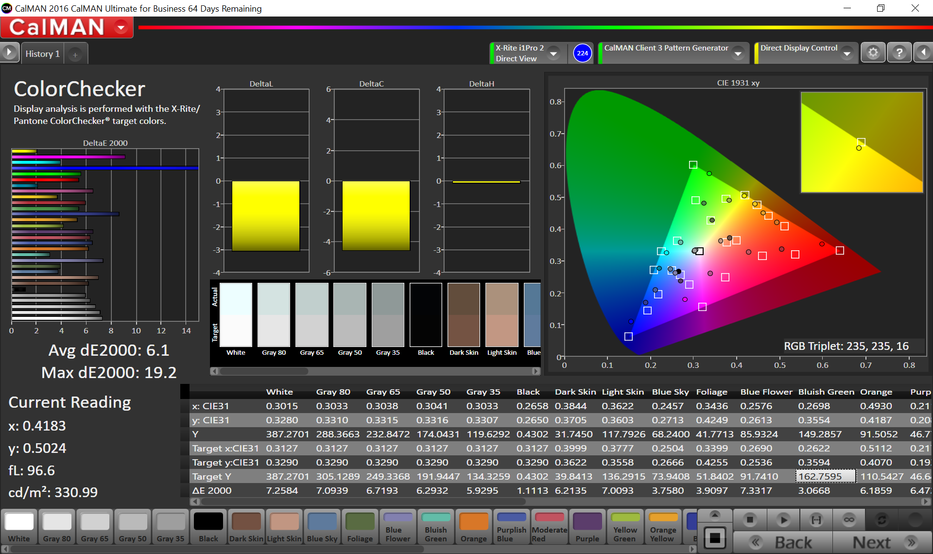The width and height of the screenshot is (933, 554).
Task: Click the Gray 35 swatch in comparison strip
Action: point(388,314)
